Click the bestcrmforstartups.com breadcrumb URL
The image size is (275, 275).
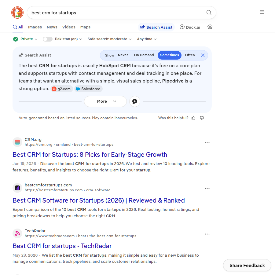pos(68,190)
